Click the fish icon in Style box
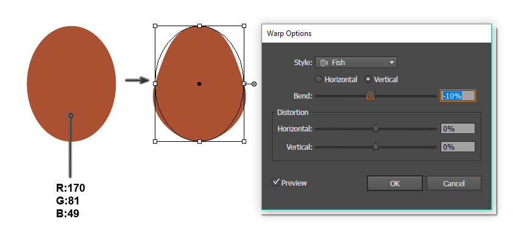This screenshot has height=241, width=518. [x=324, y=63]
